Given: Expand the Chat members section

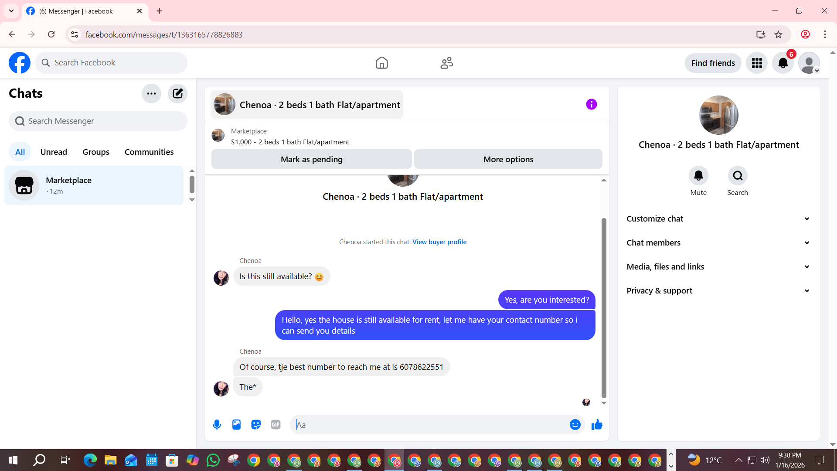Looking at the screenshot, I should [x=718, y=243].
